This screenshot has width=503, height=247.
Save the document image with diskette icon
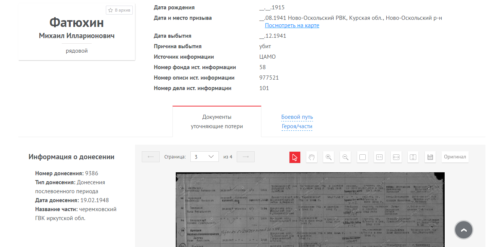pyautogui.click(x=430, y=157)
